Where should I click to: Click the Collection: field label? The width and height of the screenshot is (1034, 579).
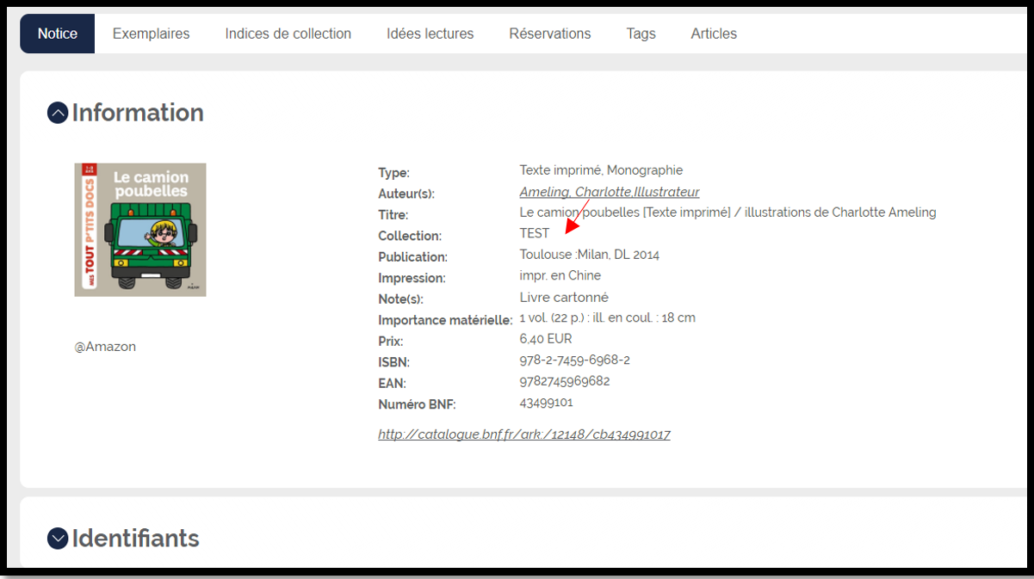[410, 236]
